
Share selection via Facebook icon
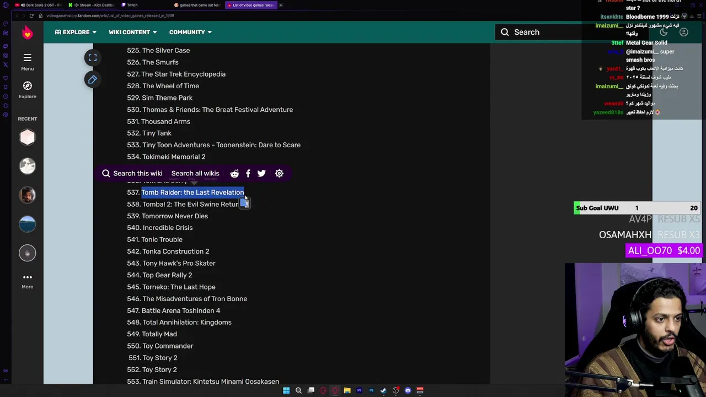point(248,173)
